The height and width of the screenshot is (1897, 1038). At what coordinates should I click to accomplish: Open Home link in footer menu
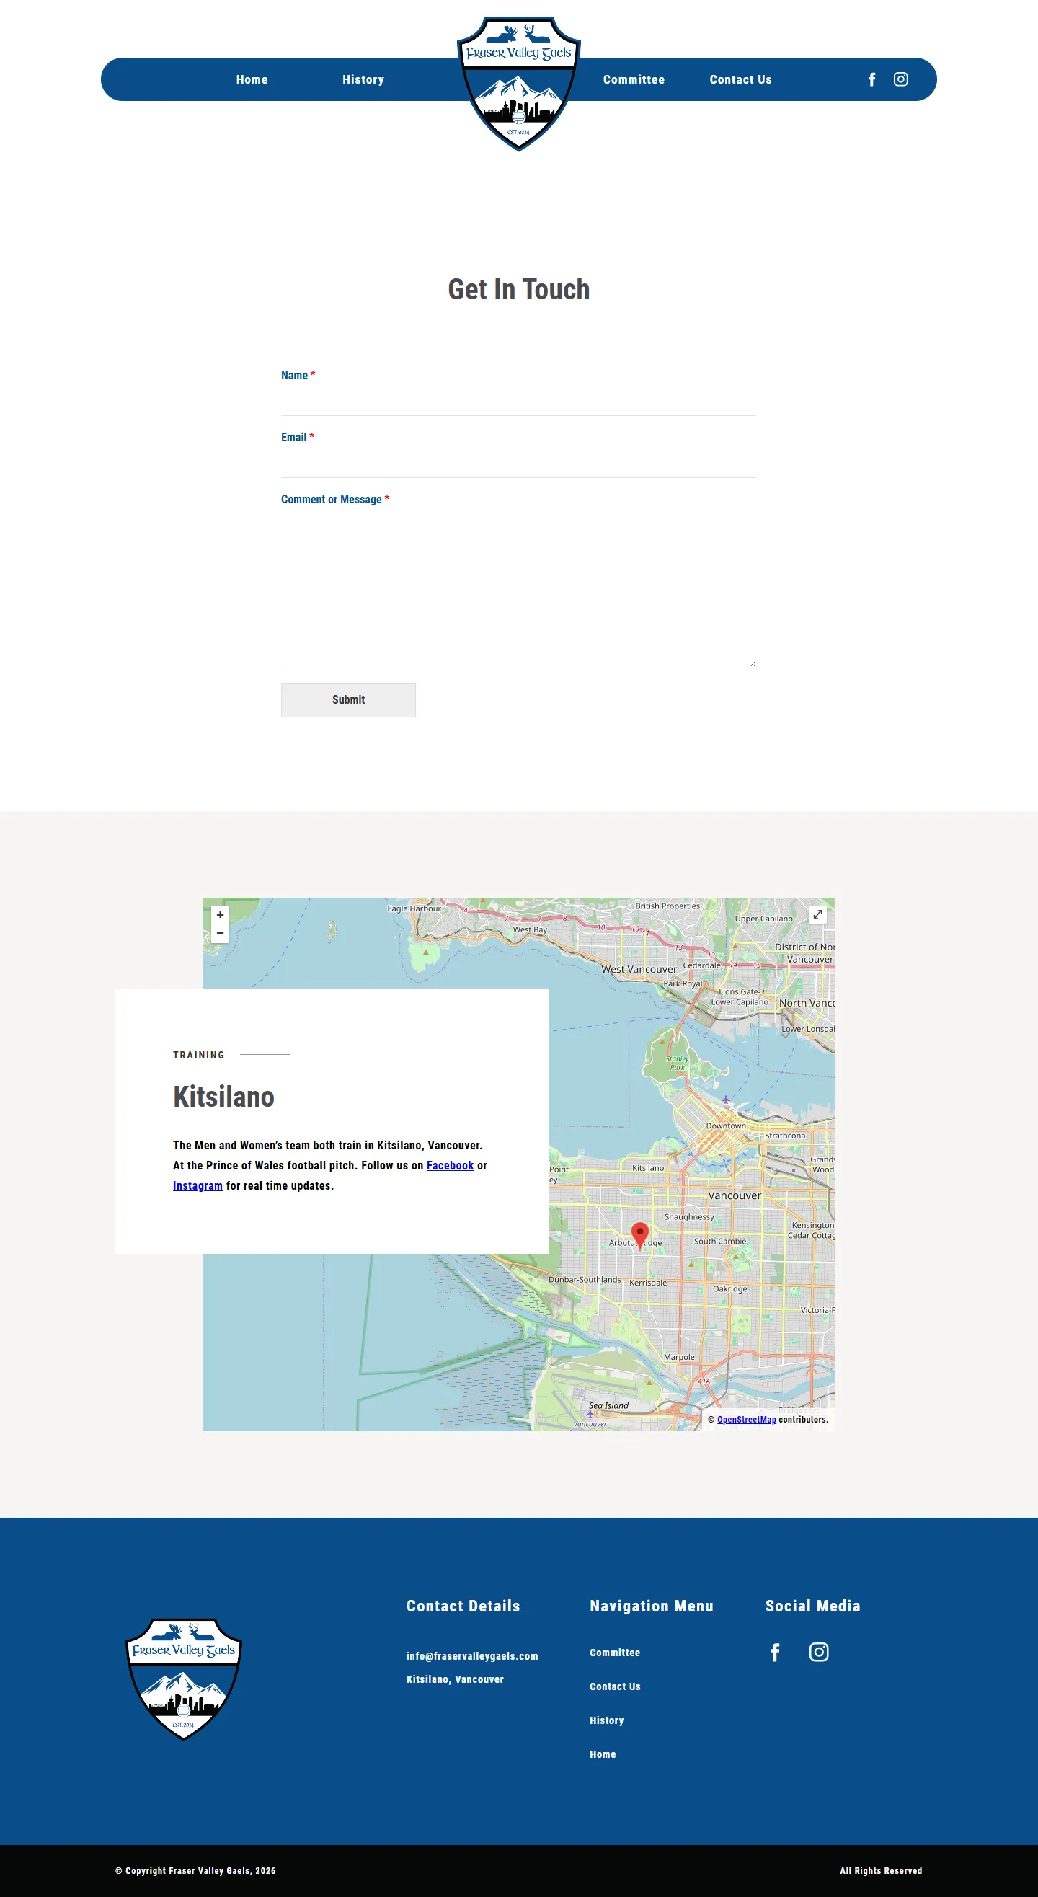pyautogui.click(x=603, y=1754)
